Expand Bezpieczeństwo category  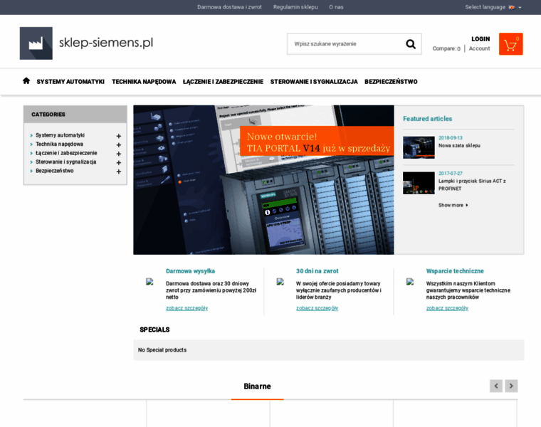click(x=119, y=172)
